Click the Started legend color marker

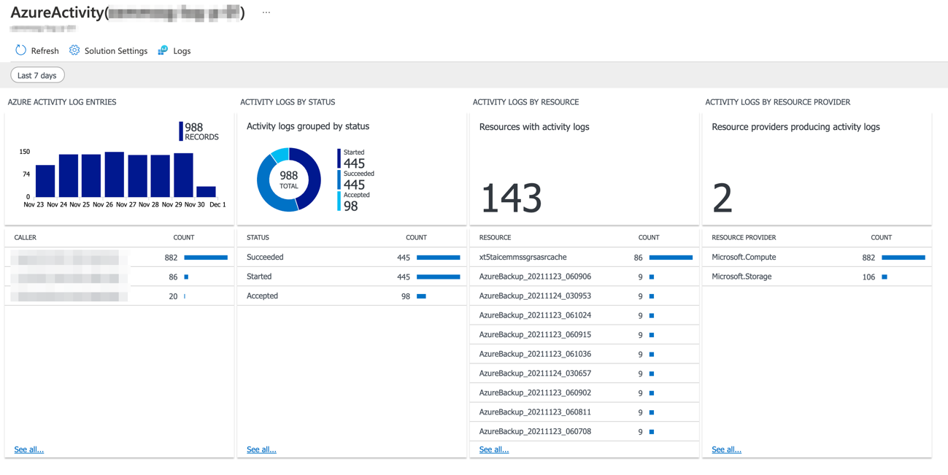(x=339, y=158)
